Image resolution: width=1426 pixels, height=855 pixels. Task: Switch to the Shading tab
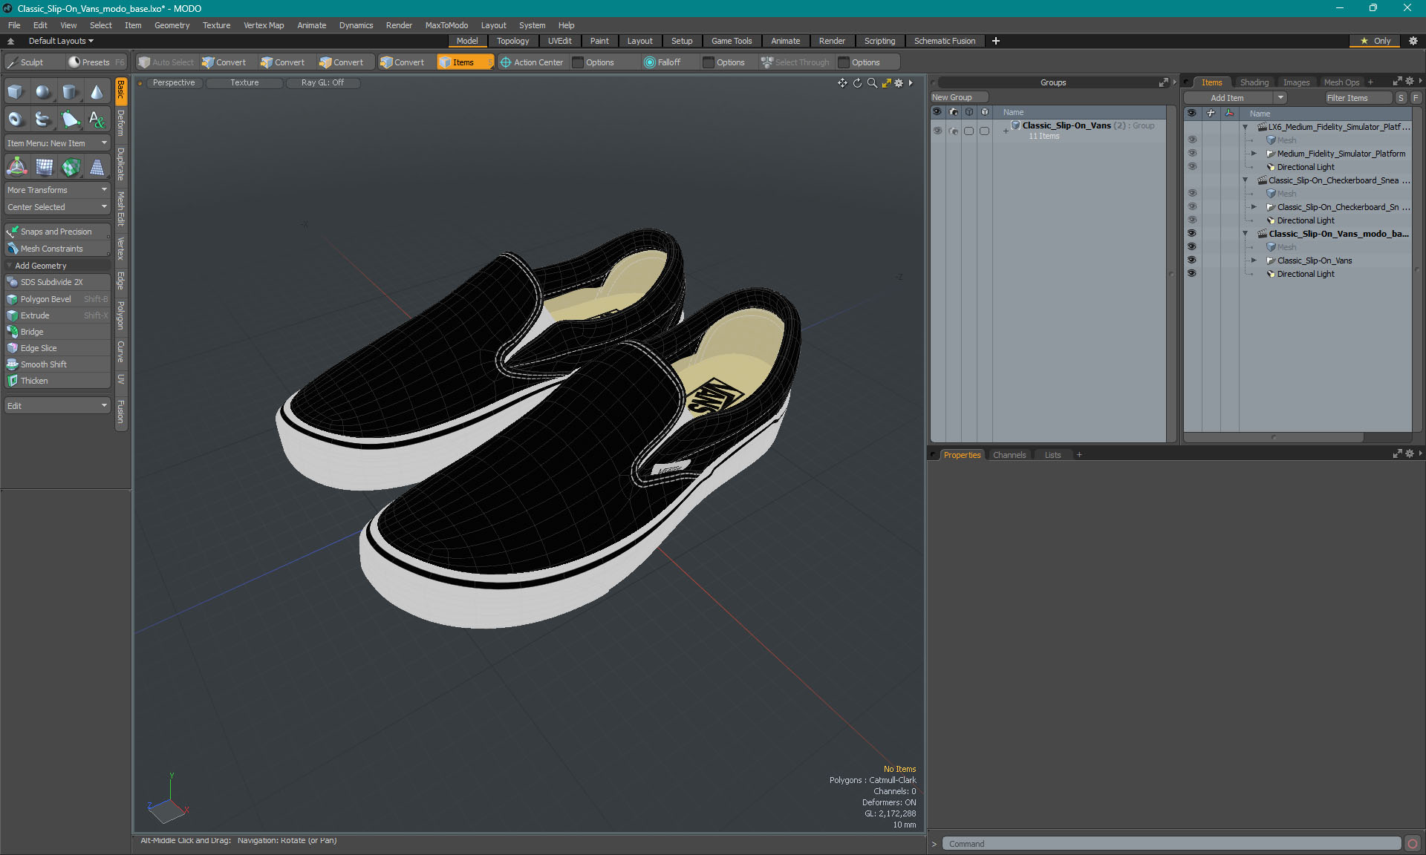click(x=1254, y=82)
